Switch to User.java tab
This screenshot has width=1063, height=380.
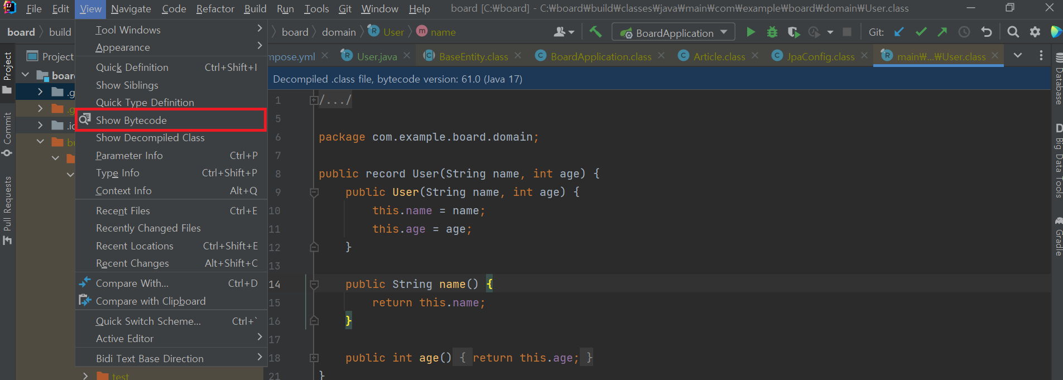(x=377, y=56)
